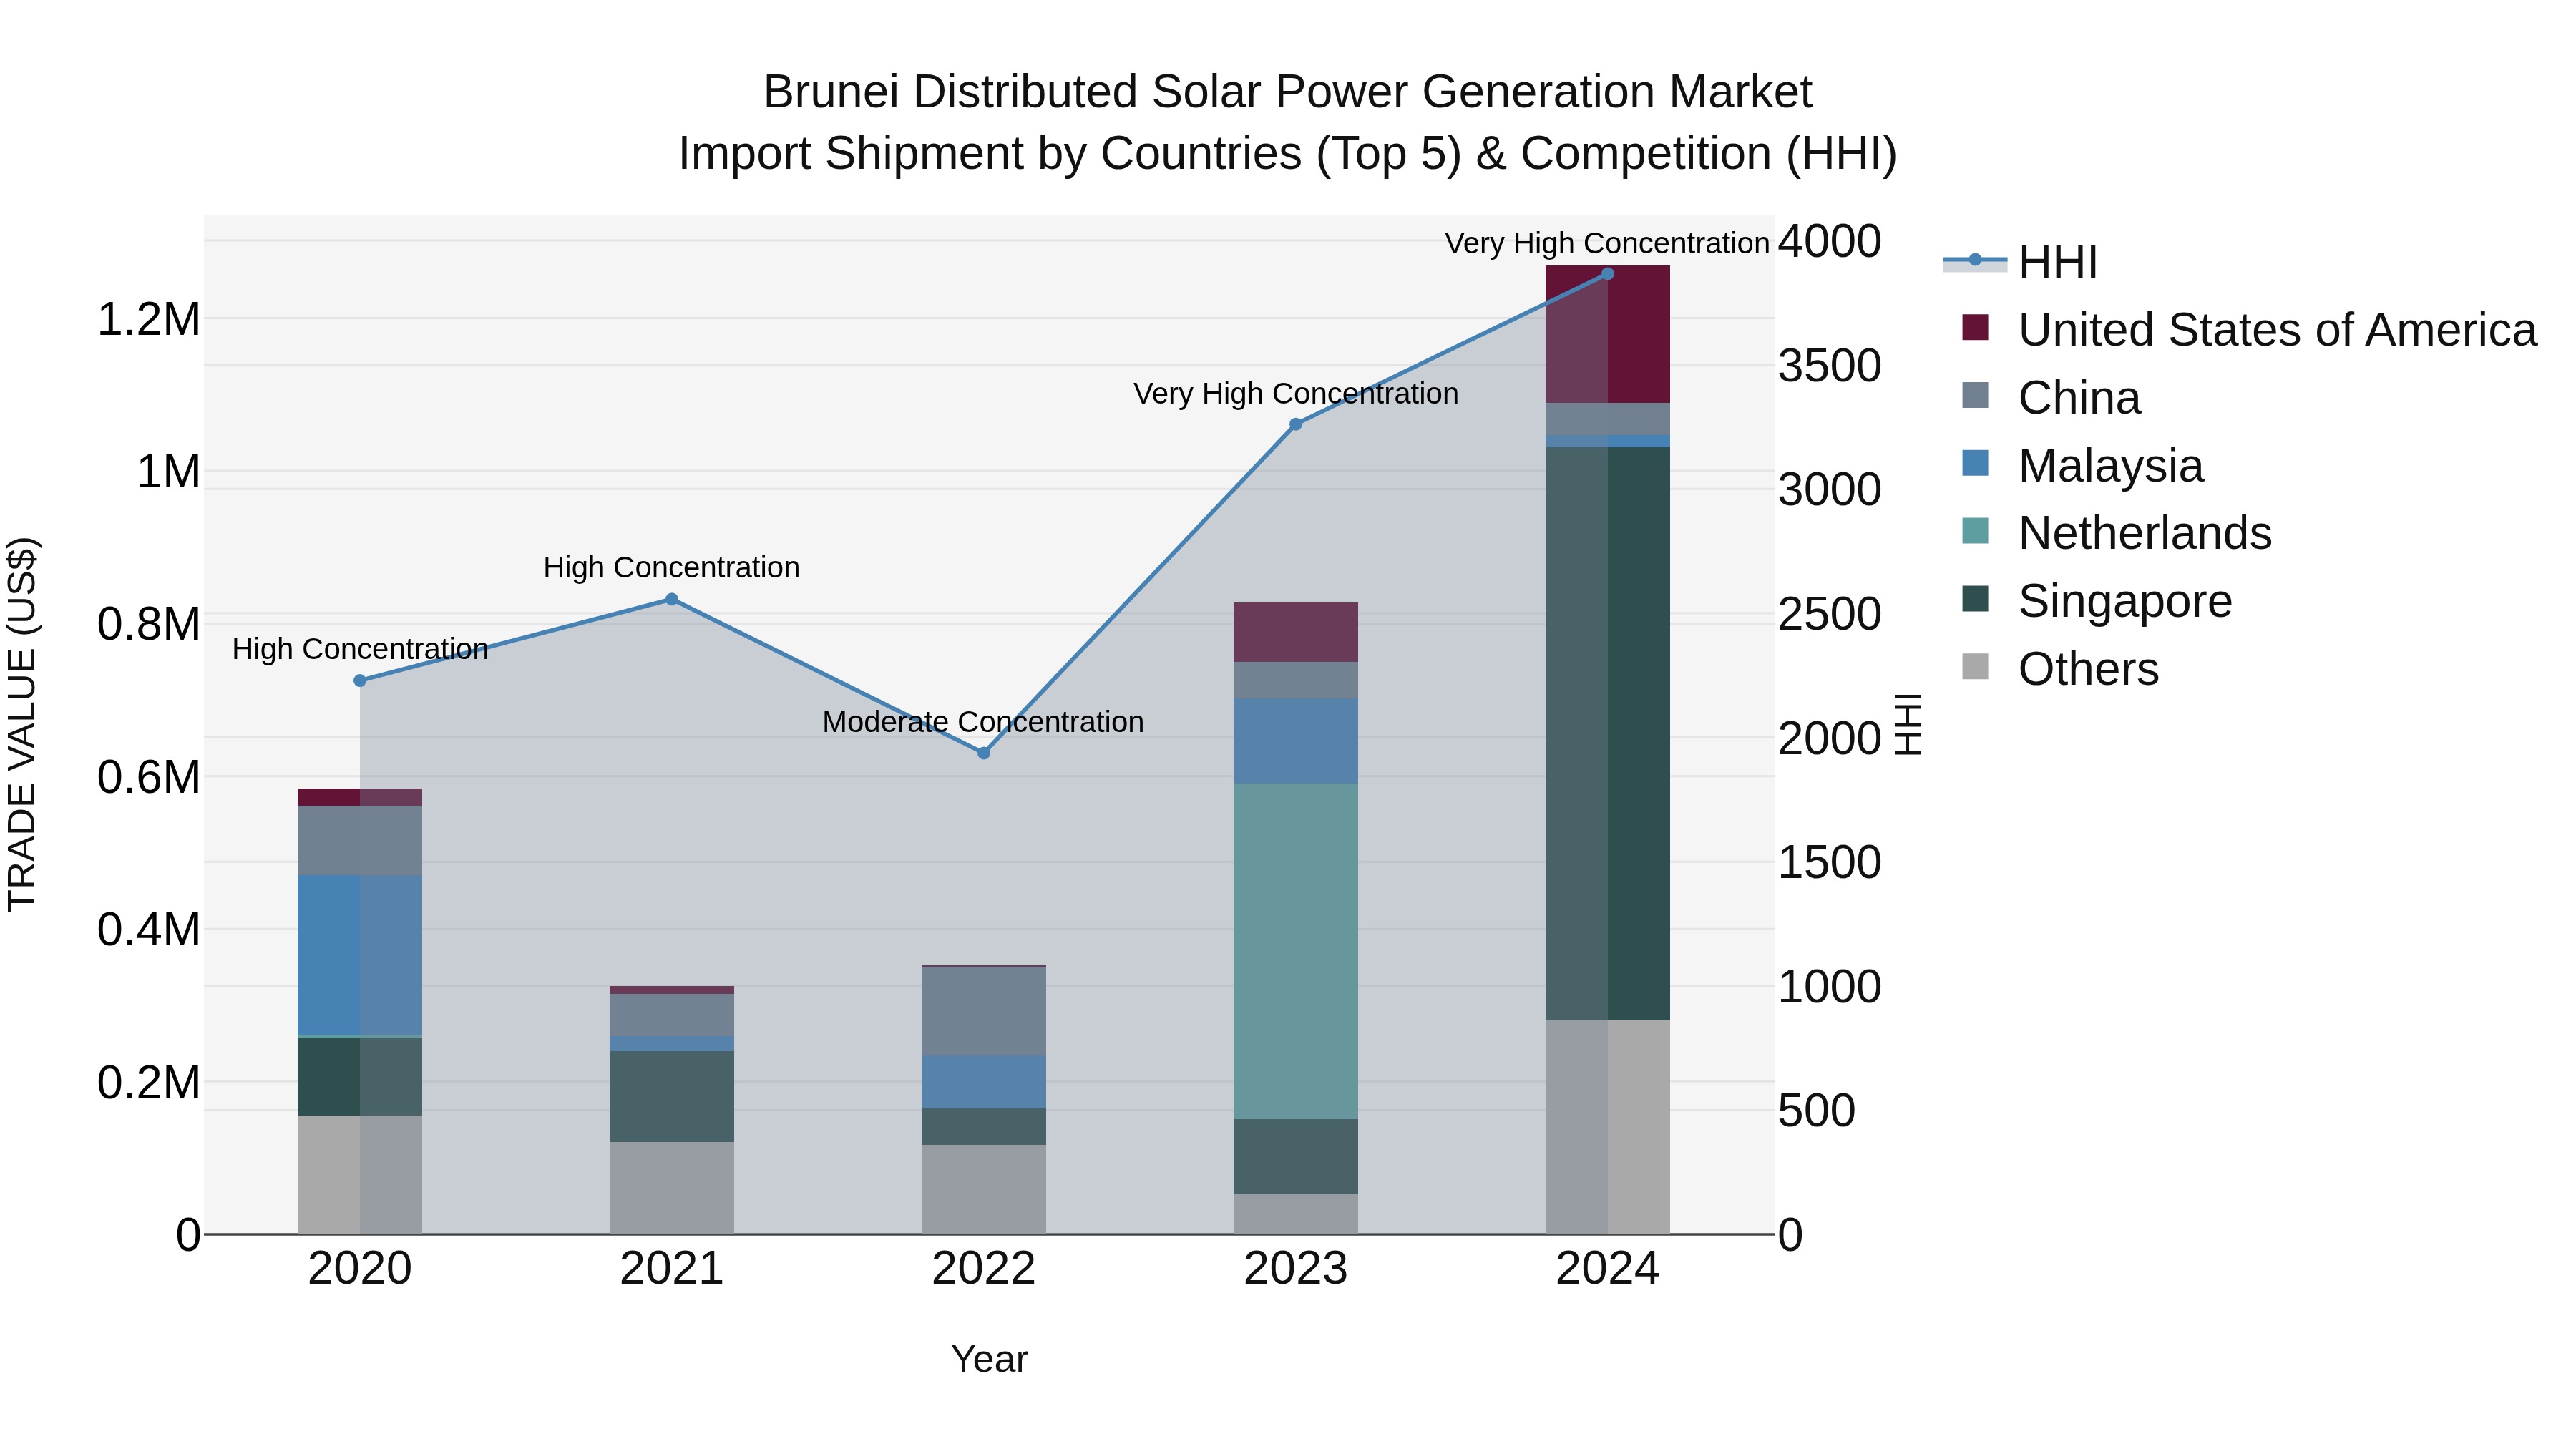This screenshot has height=1449, width=2576.
Task: Click the United States legend color swatch
Action: tap(1975, 327)
